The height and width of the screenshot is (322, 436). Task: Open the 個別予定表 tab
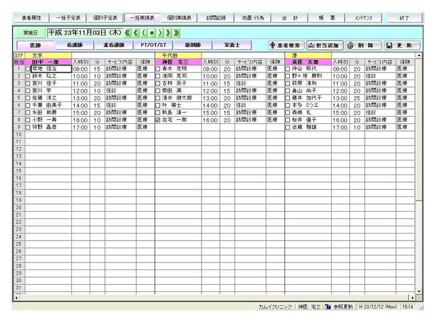click(105, 18)
